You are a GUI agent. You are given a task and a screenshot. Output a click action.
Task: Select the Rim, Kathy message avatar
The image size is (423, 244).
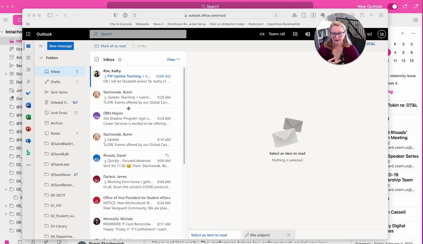click(96, 73)
